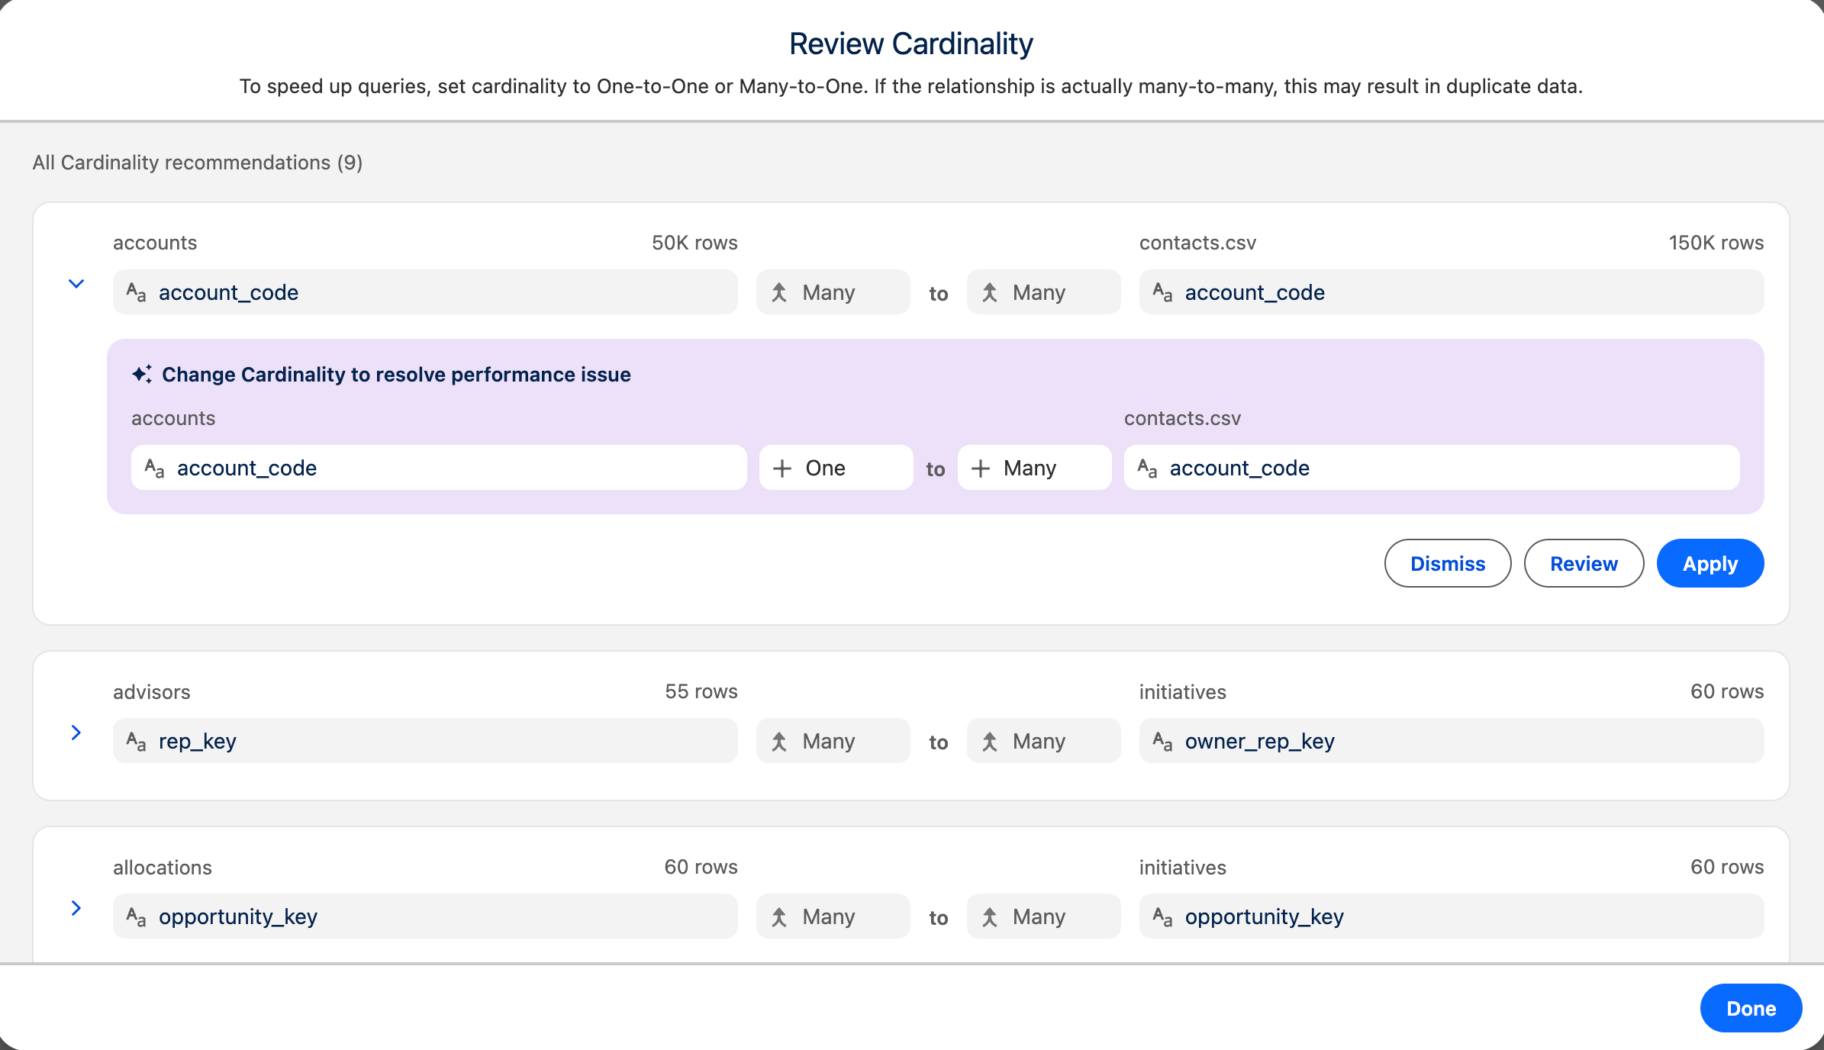Click Done to close the dialog

point(1751,1008)
